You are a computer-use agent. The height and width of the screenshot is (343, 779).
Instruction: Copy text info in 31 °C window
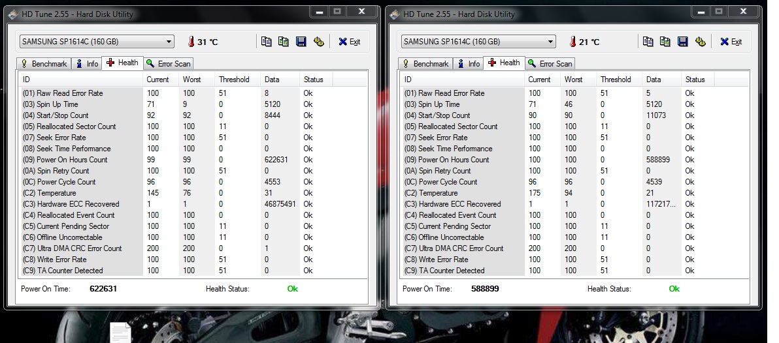266,42
